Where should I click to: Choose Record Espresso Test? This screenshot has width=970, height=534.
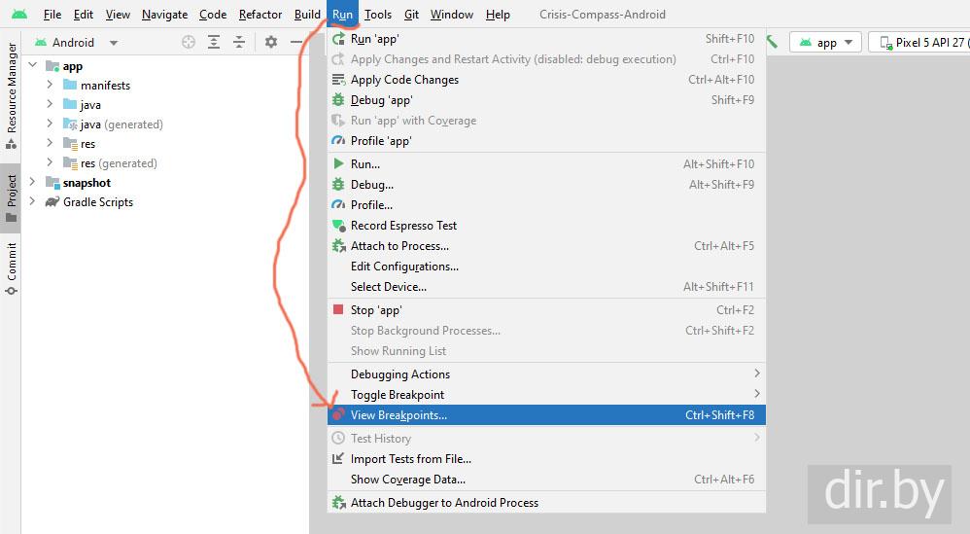click(546, 226)
